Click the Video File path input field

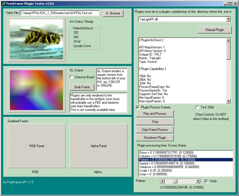(x=59, y=13)
